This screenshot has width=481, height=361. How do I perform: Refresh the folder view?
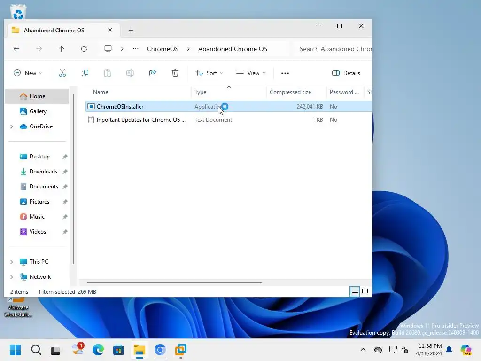[x=84, y=49]
